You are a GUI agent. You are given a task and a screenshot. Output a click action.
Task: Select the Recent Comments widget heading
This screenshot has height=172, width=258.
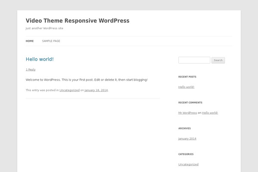click(x=190, y=102)
